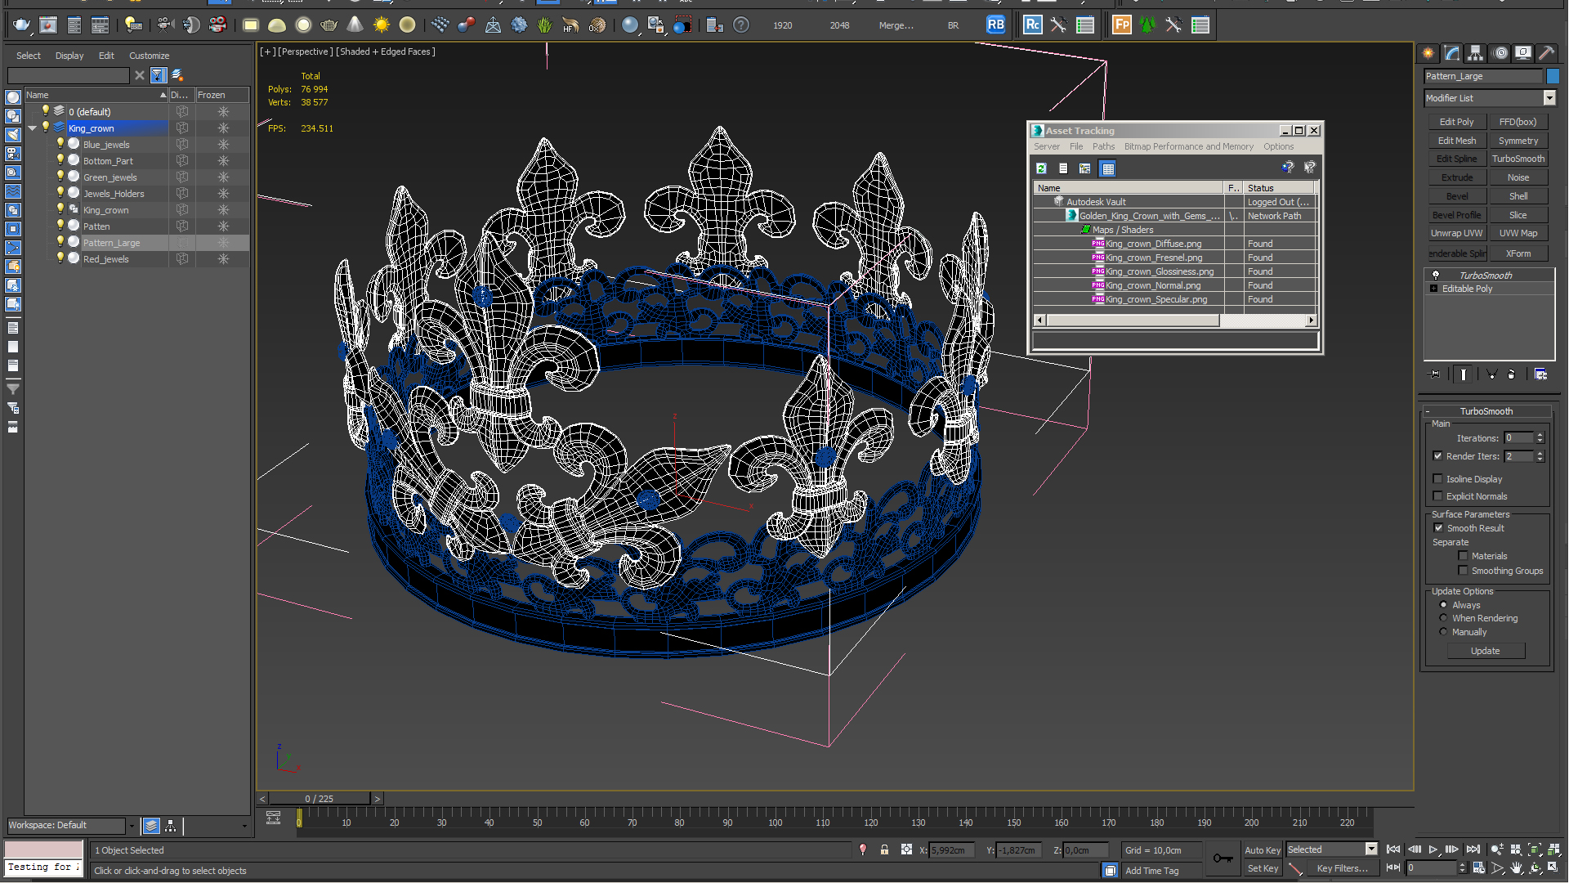Enable Separate by Smoothing Groups checkbox
Image resolution: width=1569 pixels, height=883 pixels.
tap(1463, 571)
